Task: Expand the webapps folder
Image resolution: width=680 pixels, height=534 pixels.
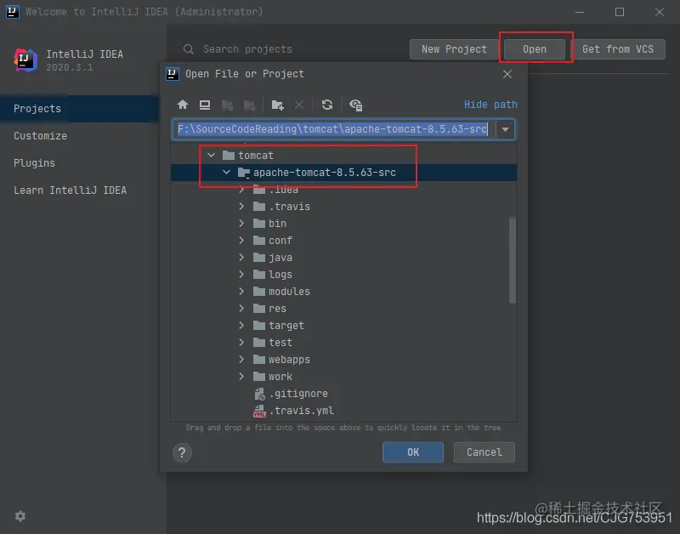Action: 241,359
